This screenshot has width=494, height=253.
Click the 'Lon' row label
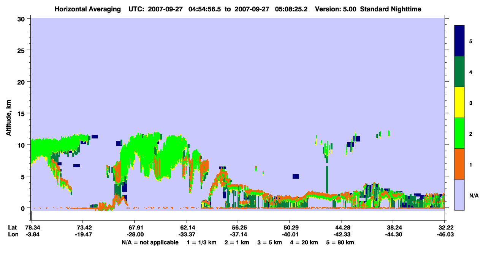13,235
